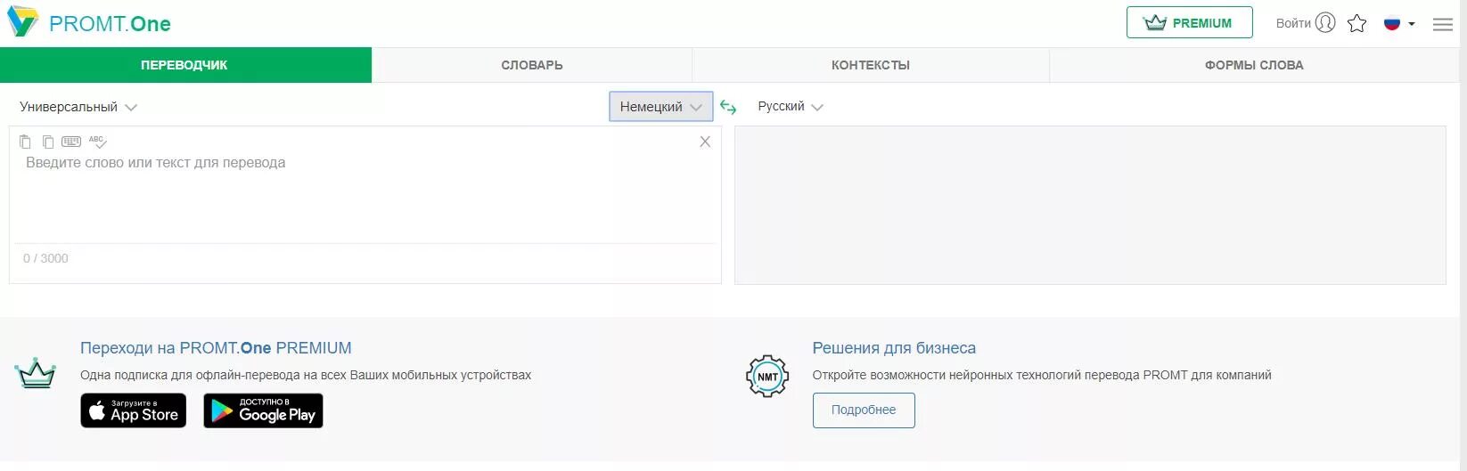This screenshot has width=1467, height=471.
Task: Click the Google Play download badge
Action: [x=263, y=410]
